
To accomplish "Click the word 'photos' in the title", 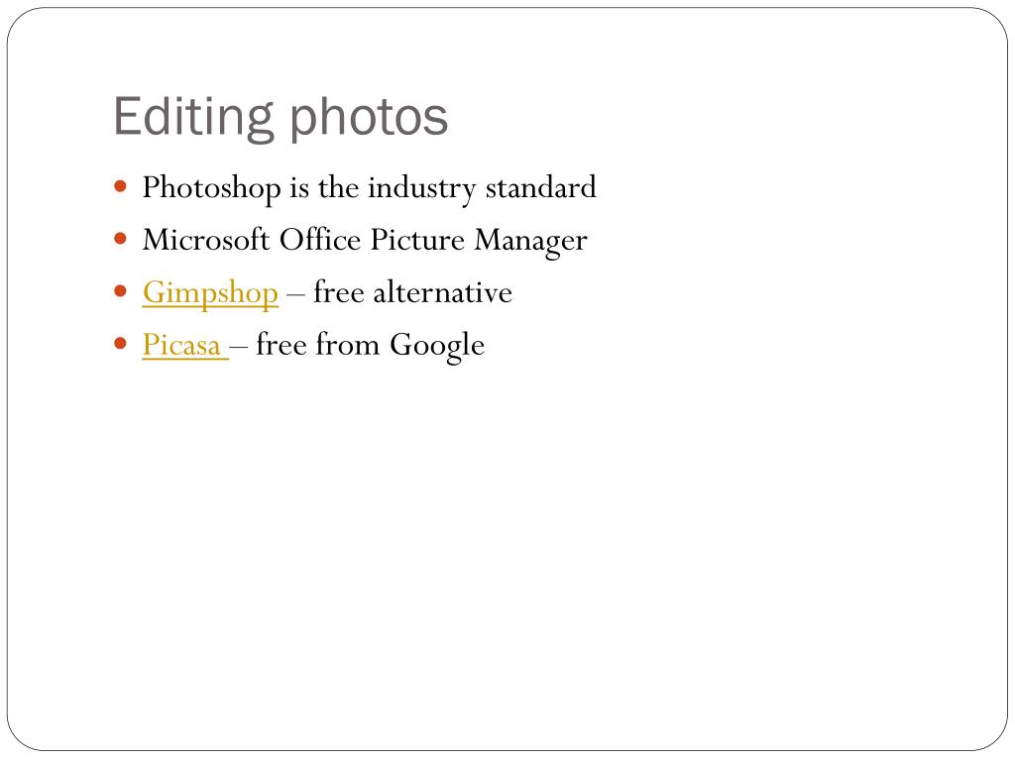I will coord(369,119).
